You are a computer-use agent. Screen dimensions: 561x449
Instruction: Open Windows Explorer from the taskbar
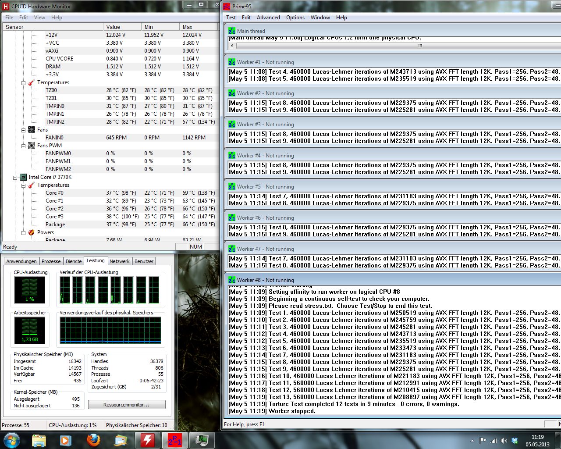pos(39,440)
